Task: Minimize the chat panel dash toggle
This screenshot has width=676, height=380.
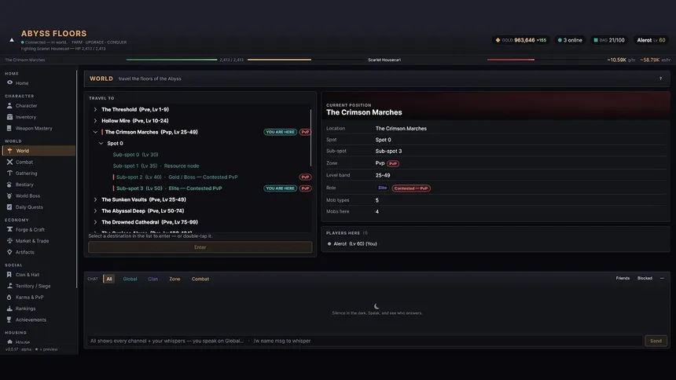Action: (662, 278)
